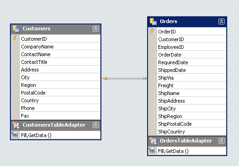Viewport: 239px width, 166px height.
Task: Select the Orders table title bar
Action: 187,22
